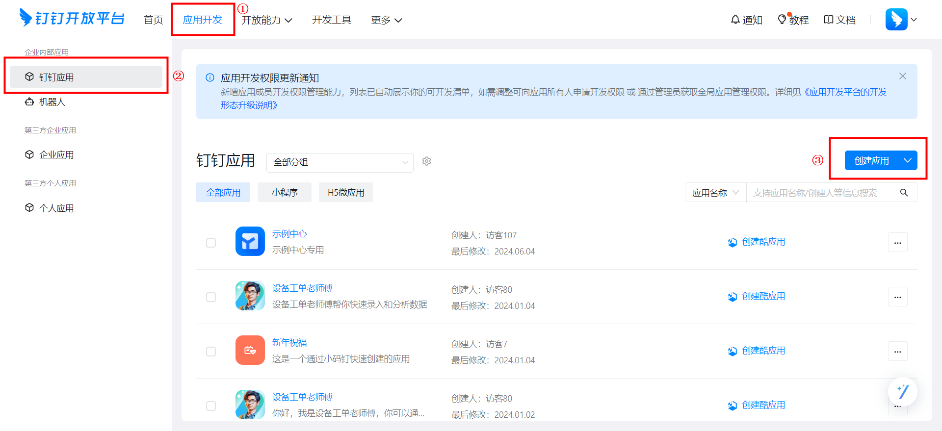The width and height of the screenshot is (942, 431).
Task: Click the floating magic wand assistant icon
Action: [903, 392]
